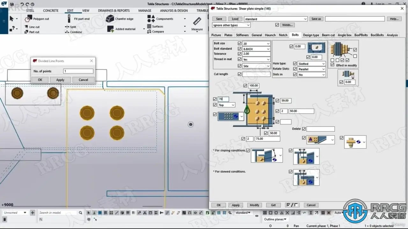The image size is (408, 229).
Task: Toggle the Bolt size checkbox
Action: (x=239, y=43)
